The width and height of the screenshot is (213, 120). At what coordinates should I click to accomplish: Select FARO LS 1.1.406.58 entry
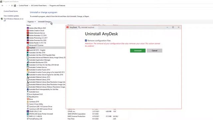tap(36, 116)
